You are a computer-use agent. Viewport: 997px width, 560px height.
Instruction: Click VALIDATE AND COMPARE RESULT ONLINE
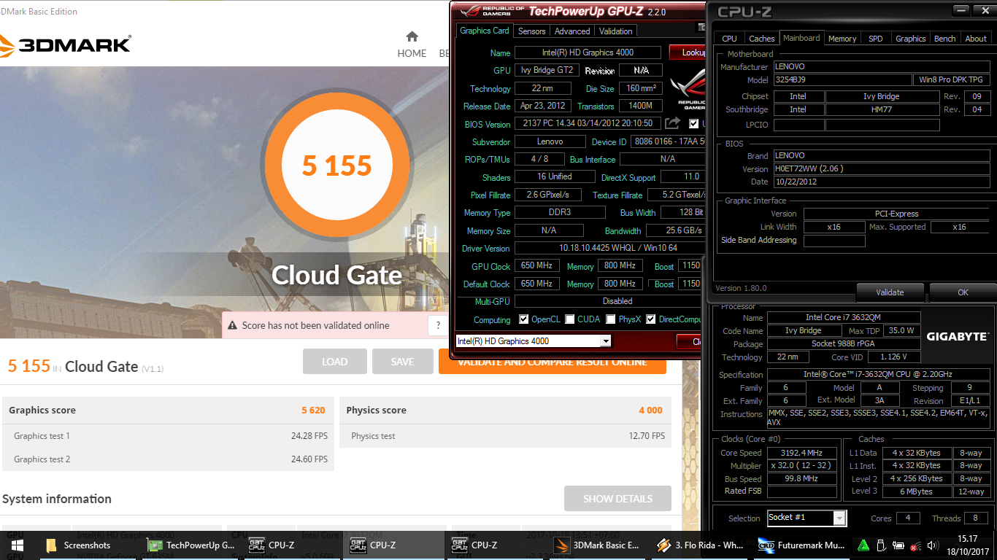(x=553, y=362)
